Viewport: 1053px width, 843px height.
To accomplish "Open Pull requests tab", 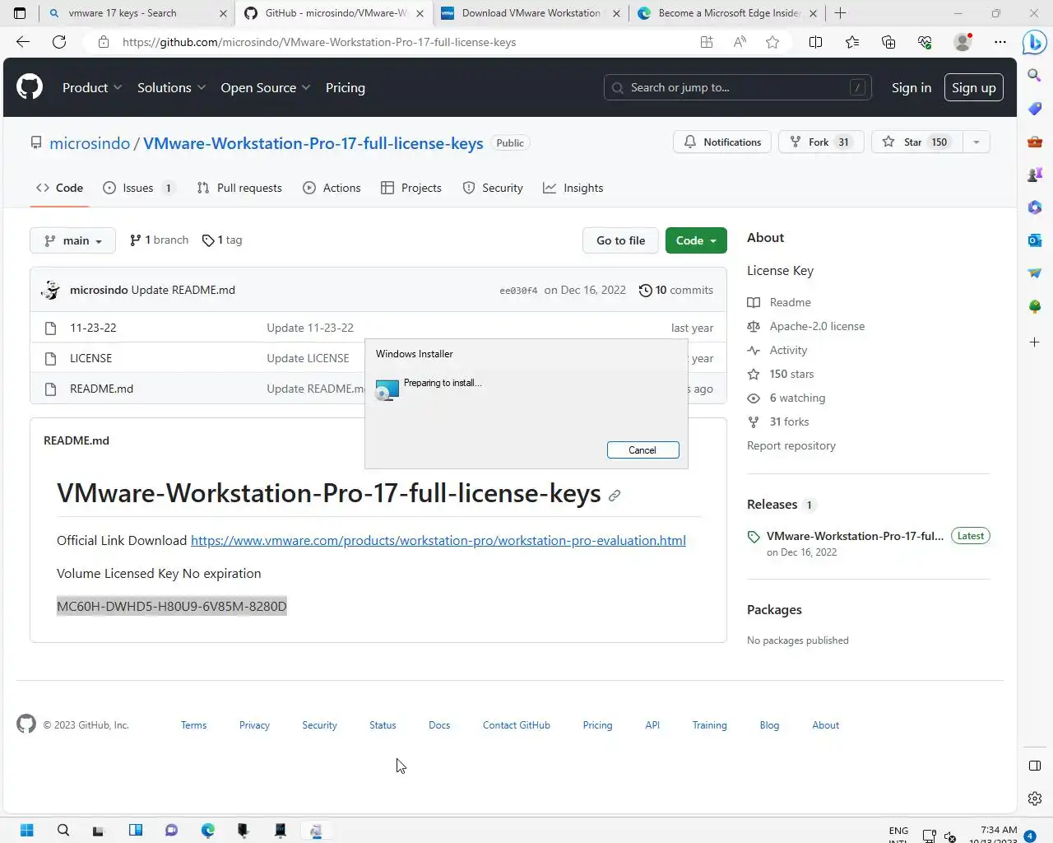I will pyautogui.click(x=239, y=188).
